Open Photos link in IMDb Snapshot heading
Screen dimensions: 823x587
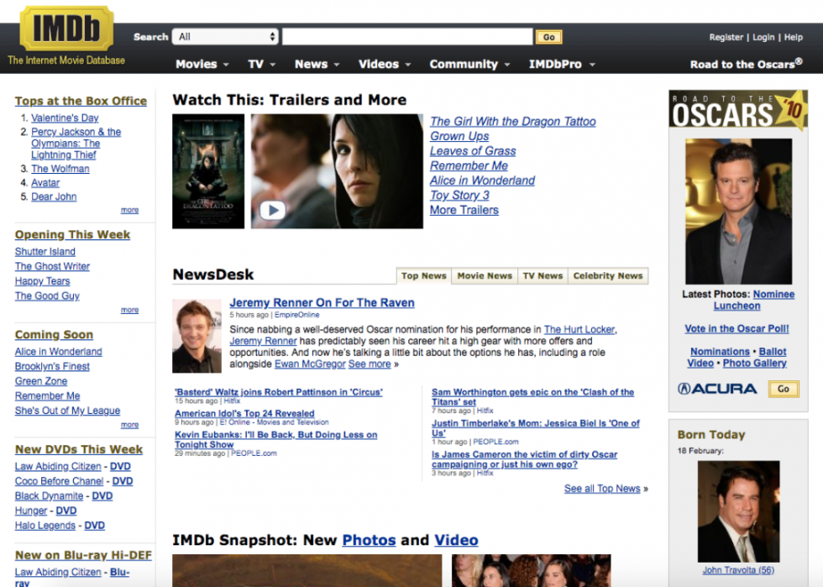(369, 540)
